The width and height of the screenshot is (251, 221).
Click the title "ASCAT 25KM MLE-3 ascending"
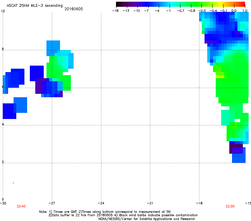click(x=35, y=5)
